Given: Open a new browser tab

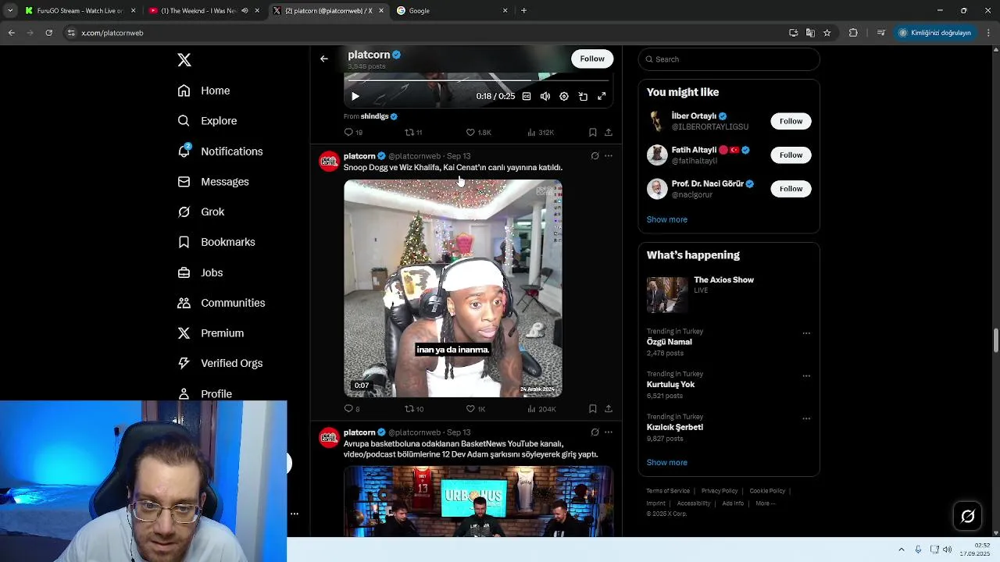Looking at the screenshot, I should coord(523,11).
